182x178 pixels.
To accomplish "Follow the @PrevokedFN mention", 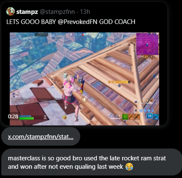I will [78, 22].
